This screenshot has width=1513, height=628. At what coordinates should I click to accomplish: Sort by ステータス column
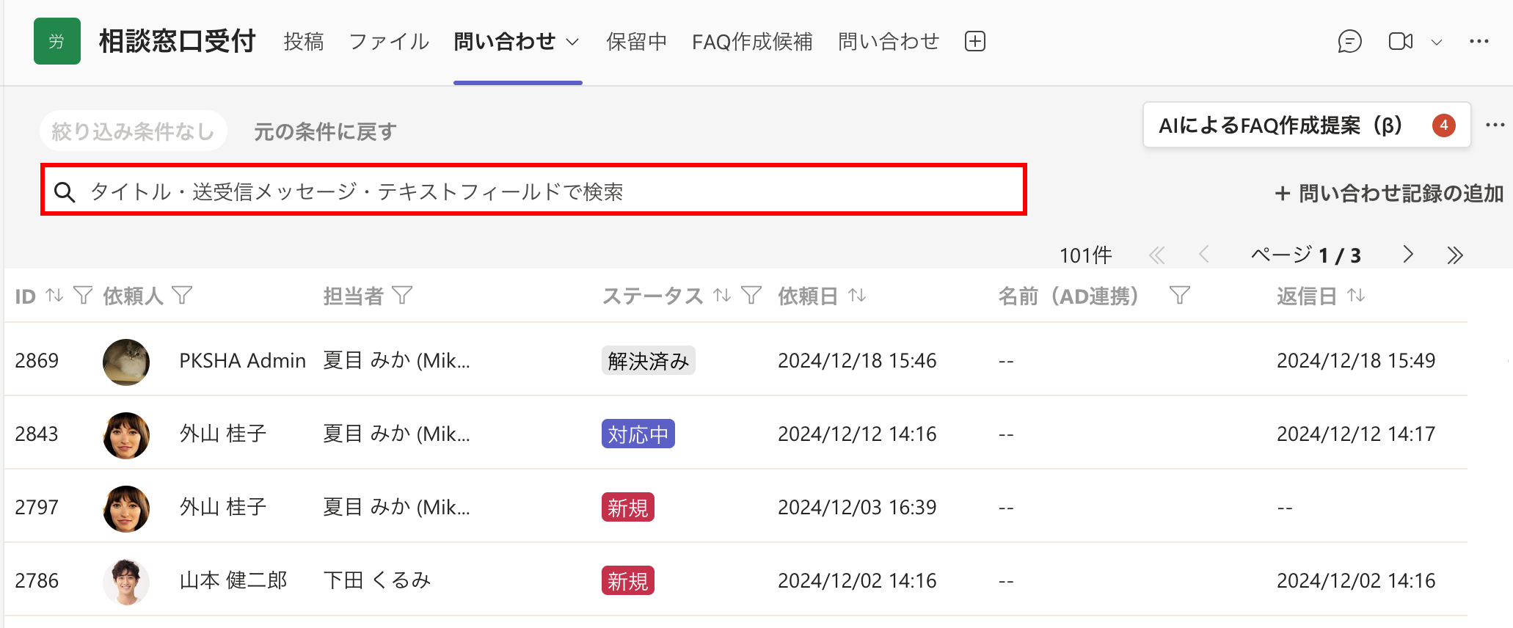pos(722,295)
